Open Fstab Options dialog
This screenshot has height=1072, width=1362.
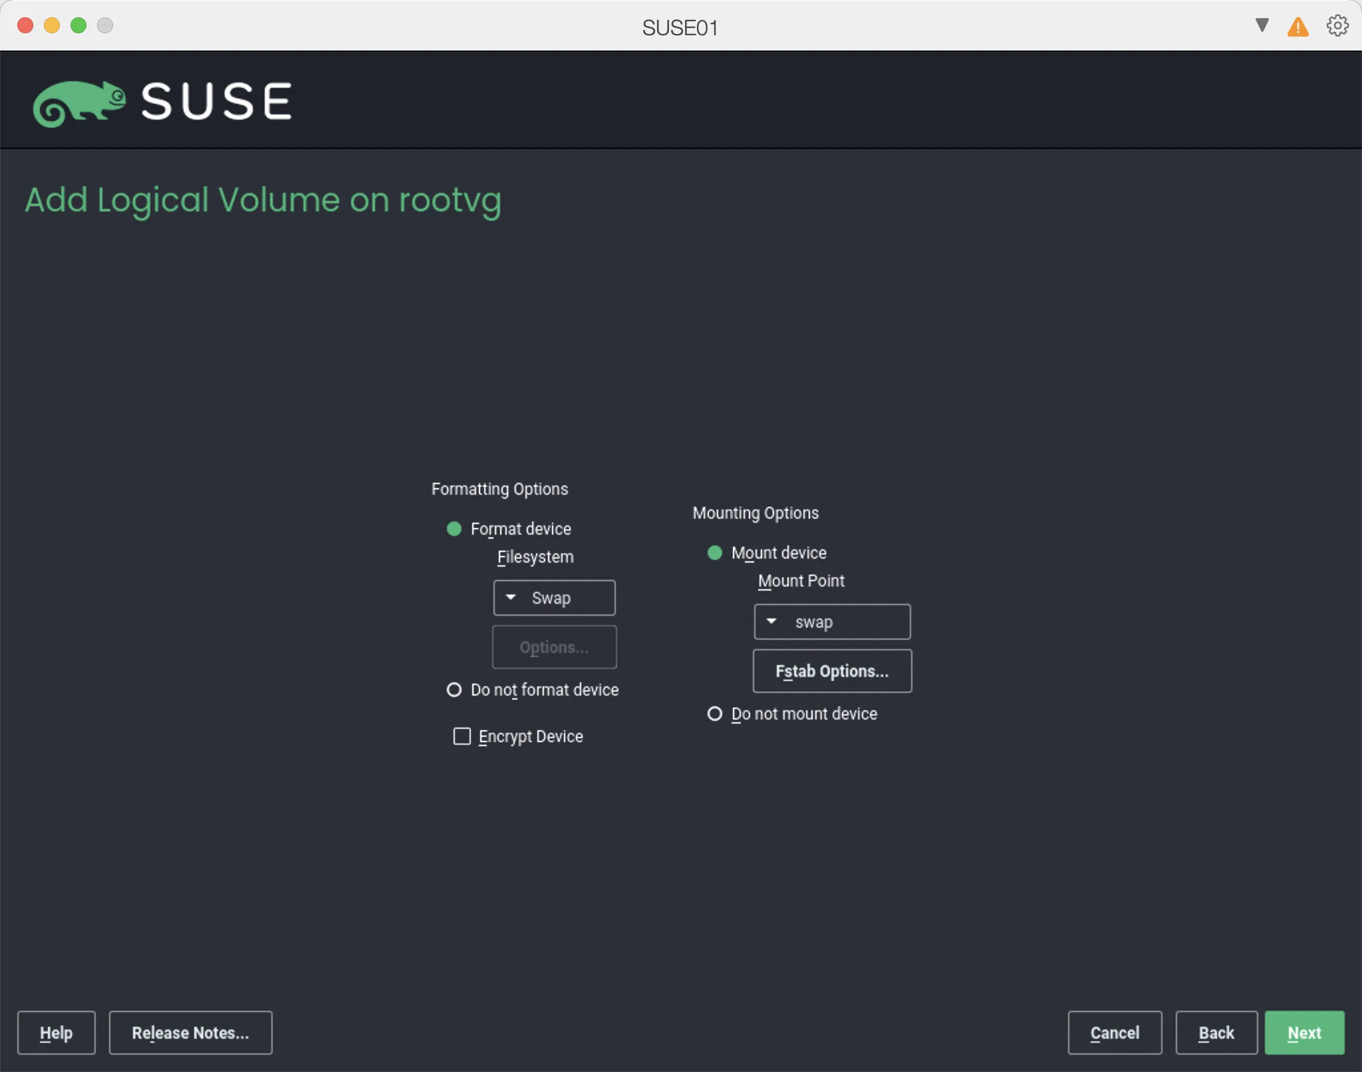click(832, 671)
